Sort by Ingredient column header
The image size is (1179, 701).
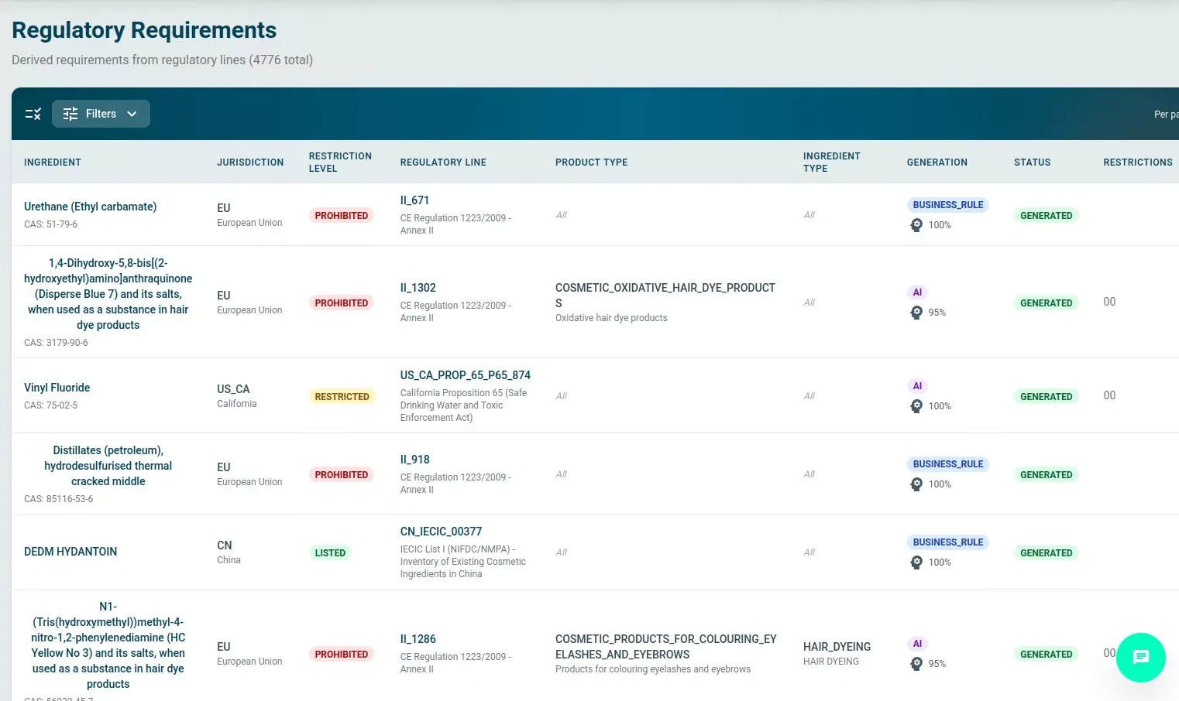click(53, 162)
